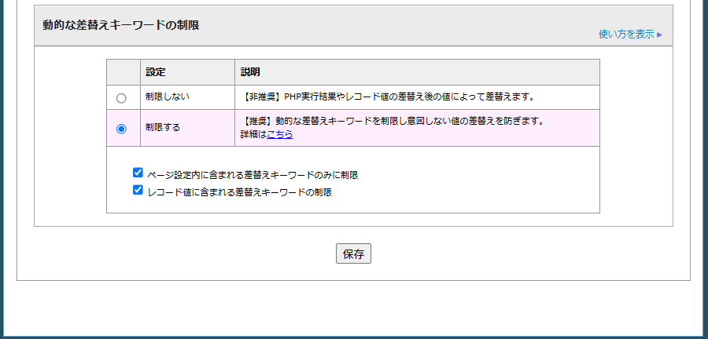The height and width of the screenshot is (339, 708).
Task: Click the 制限しない setting label text
Action: [x=168, y=97]
